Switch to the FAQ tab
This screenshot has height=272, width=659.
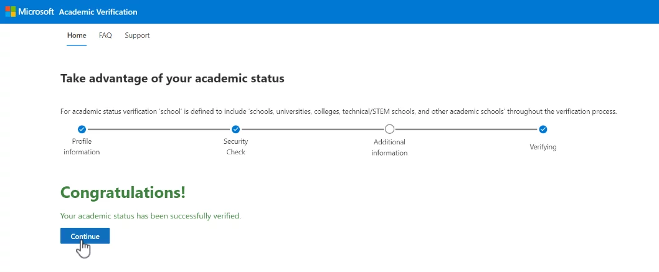point(105,35)
